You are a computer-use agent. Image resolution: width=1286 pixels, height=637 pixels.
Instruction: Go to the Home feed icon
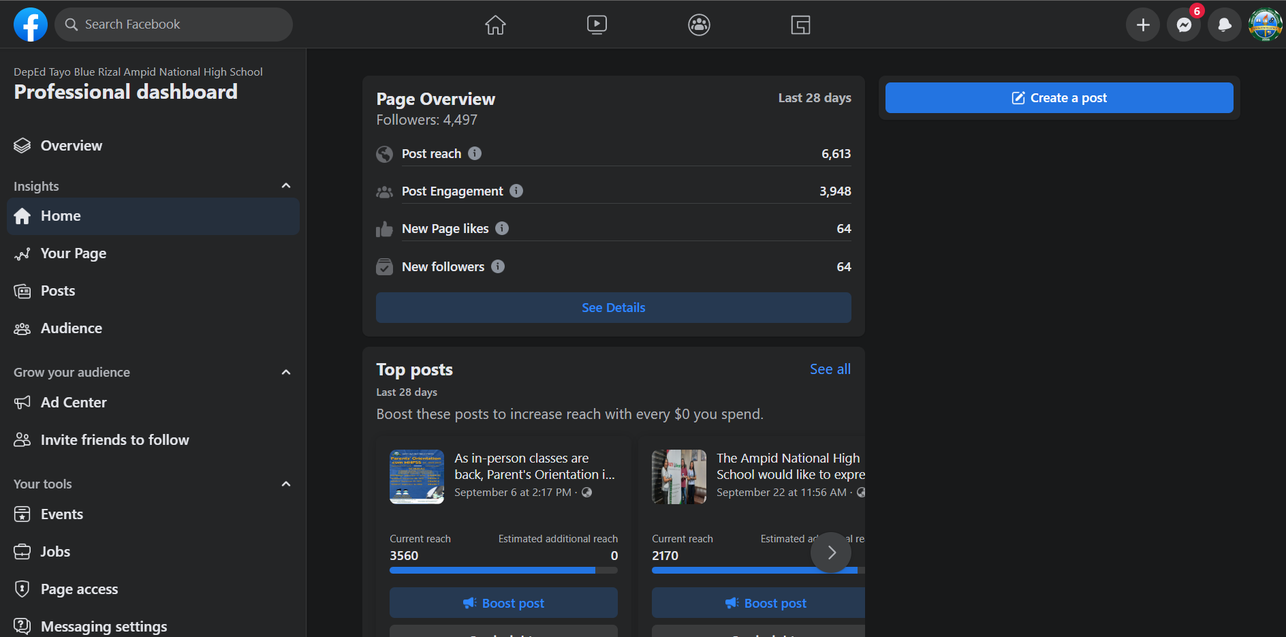495,25
